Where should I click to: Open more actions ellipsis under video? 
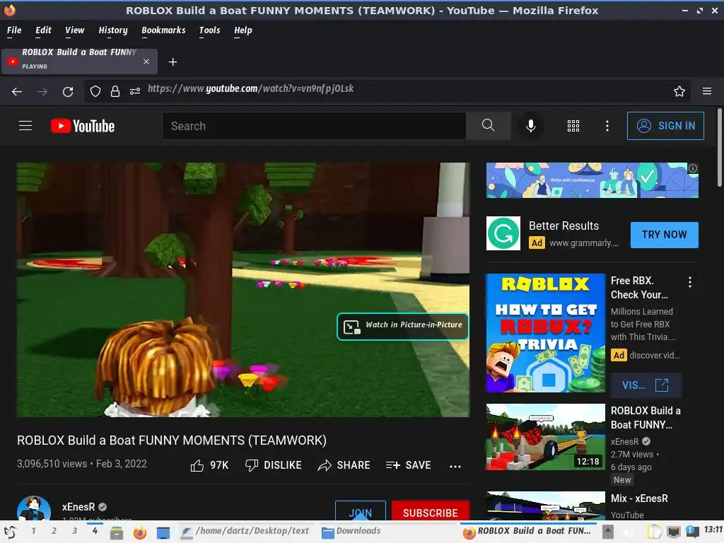pyautogui.click(x=455, y=467)
